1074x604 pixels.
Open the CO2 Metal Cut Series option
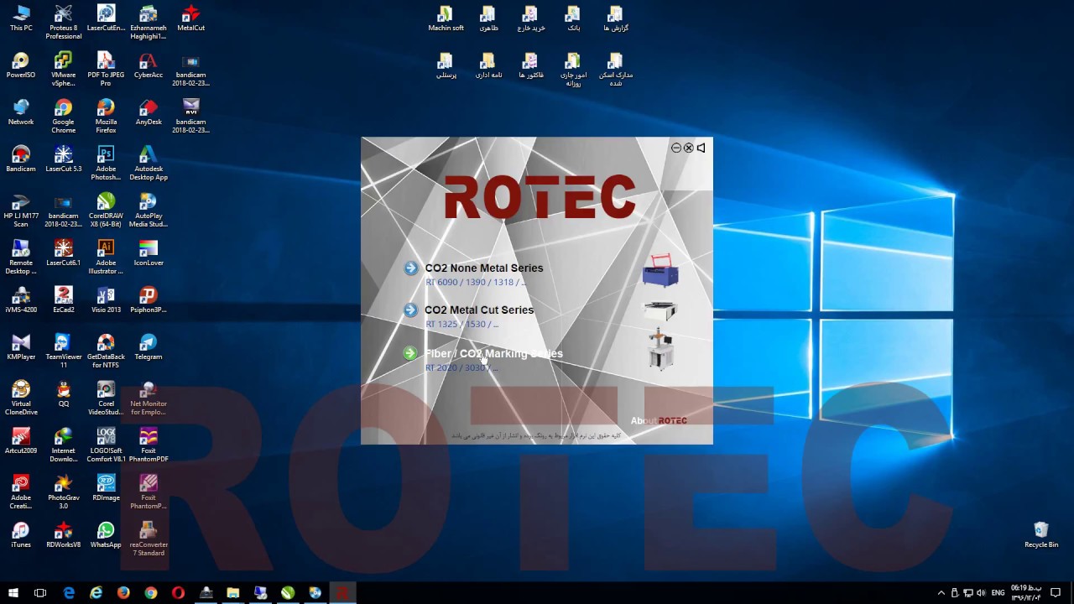pos(479,310)
